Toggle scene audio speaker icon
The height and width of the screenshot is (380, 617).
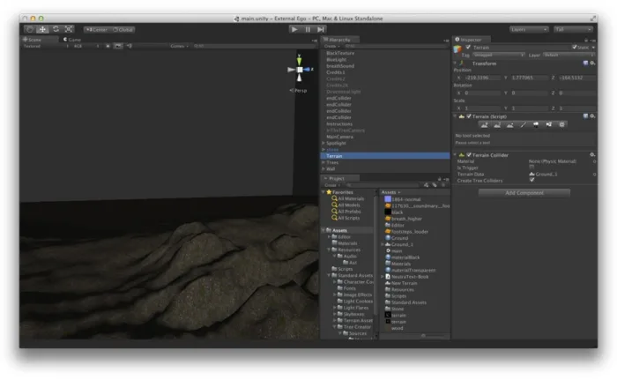[x=129, y=46]
